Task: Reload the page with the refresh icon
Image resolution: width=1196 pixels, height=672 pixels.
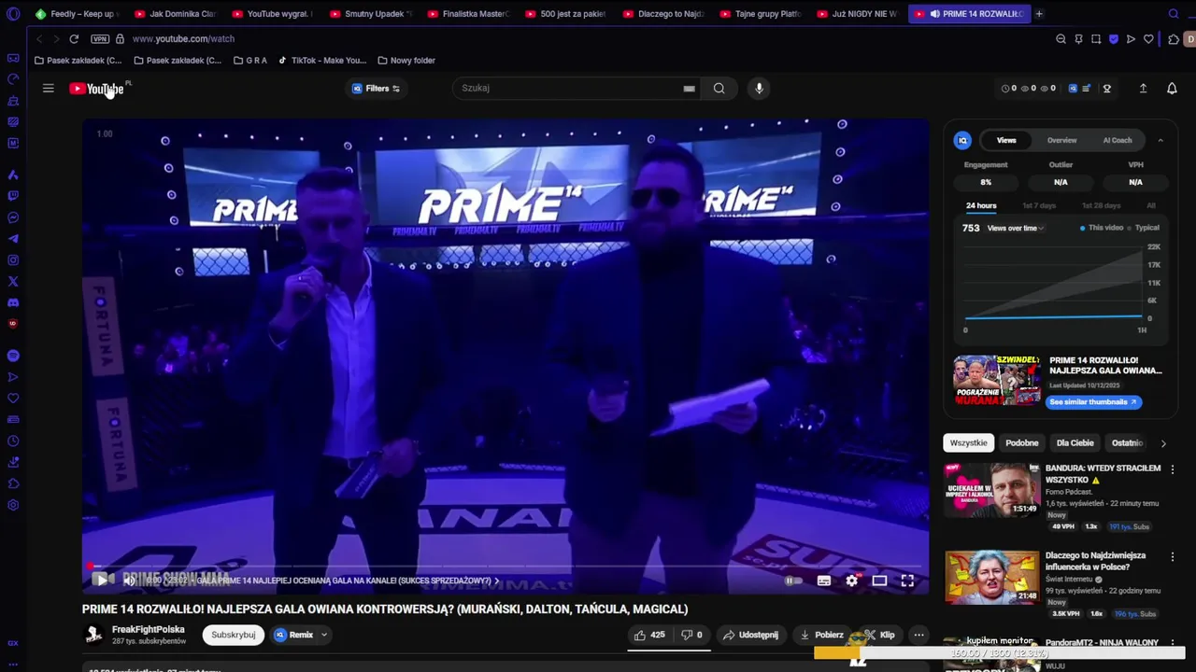Action: [x=74, y=38]
